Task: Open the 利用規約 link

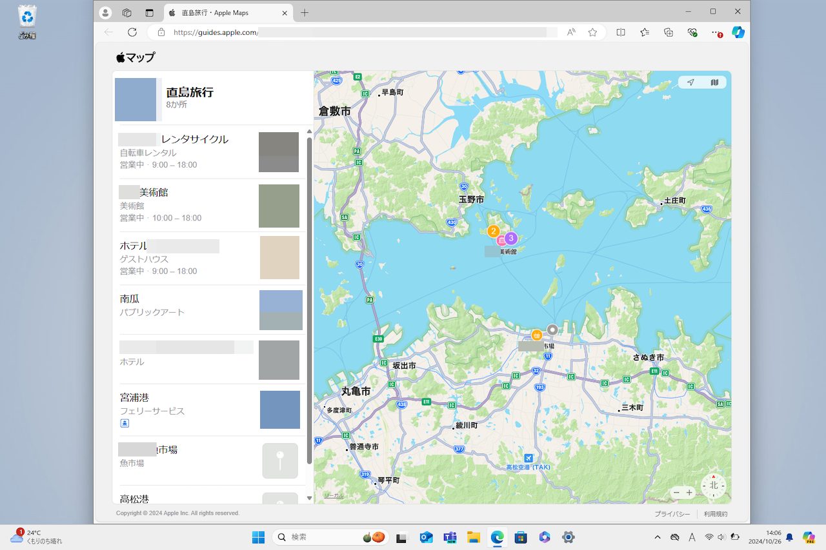Action: point(716,514)
